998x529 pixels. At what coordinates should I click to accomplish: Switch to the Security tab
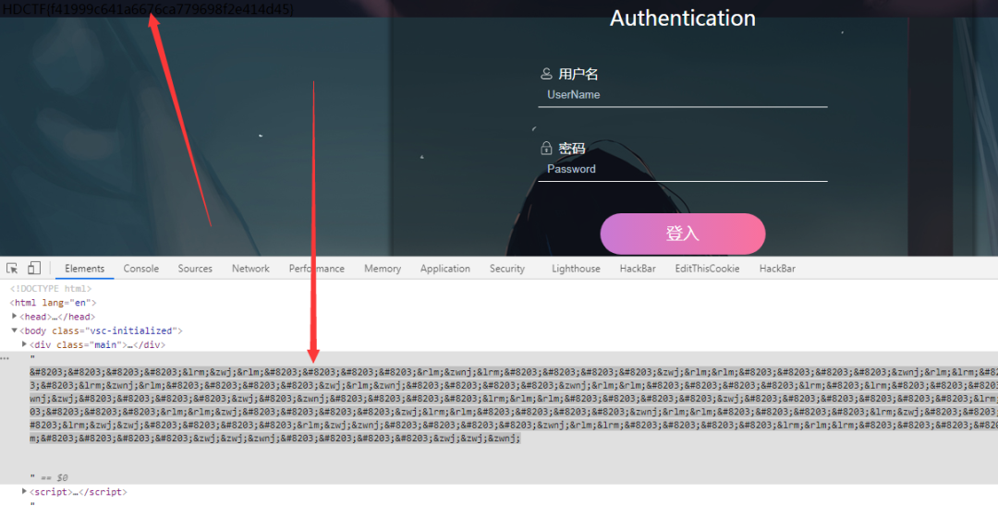coord(507,269)
